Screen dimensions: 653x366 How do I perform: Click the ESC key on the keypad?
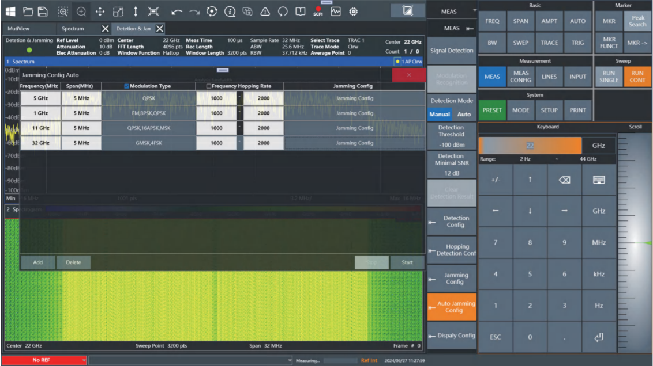click(x=496, y=337)
